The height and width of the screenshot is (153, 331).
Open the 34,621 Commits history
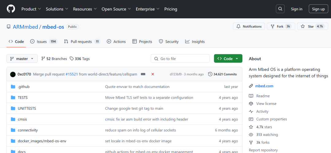pyautogui.click(x=222, y=74)
